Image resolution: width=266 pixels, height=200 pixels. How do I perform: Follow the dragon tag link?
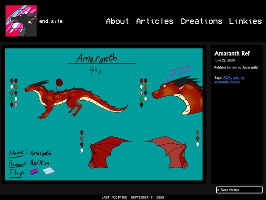tap(235, 81)
